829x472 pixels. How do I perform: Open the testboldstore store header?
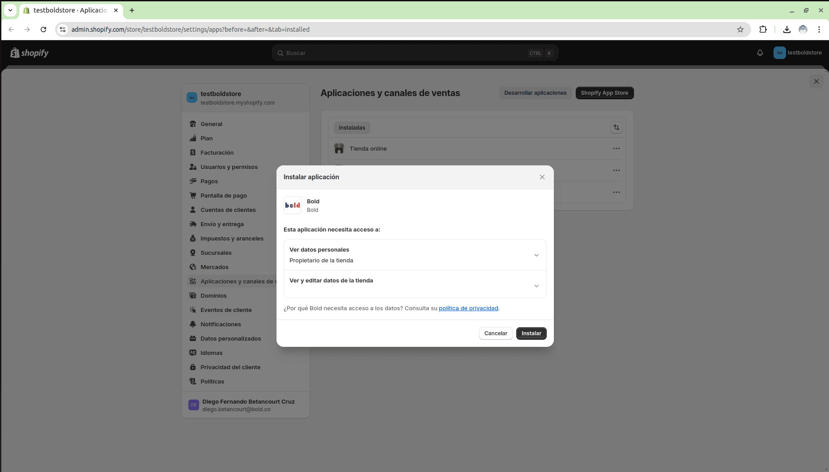pos(245,98)
